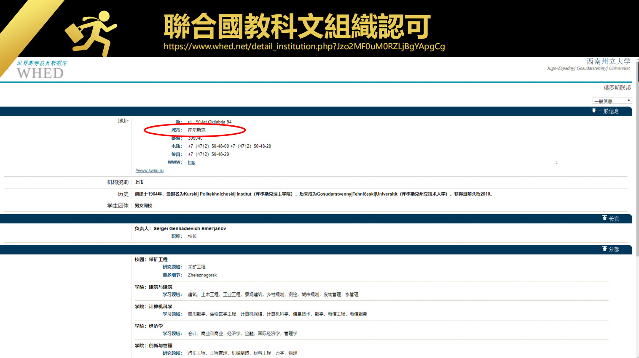Click the 长官 section header text
The image size is (639, 358).
(614, 219)
